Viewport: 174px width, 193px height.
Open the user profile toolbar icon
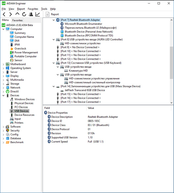(x=31, y=14)
